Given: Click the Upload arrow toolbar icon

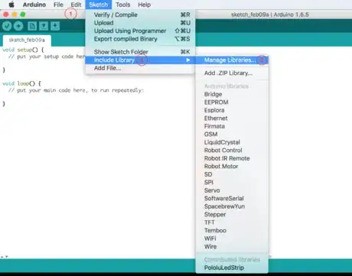Looking at the screenshot, I should (x=18, y=26).
